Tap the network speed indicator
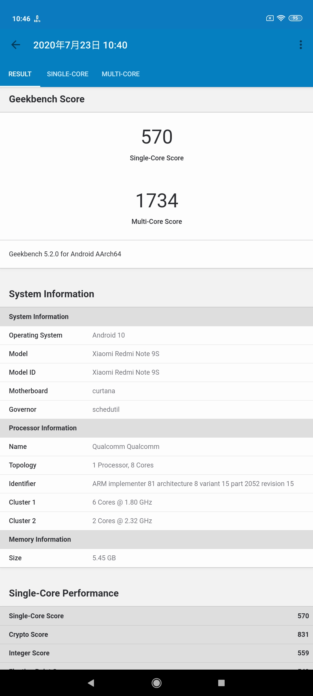Screen dimensions: 313x696 [37, 19]
